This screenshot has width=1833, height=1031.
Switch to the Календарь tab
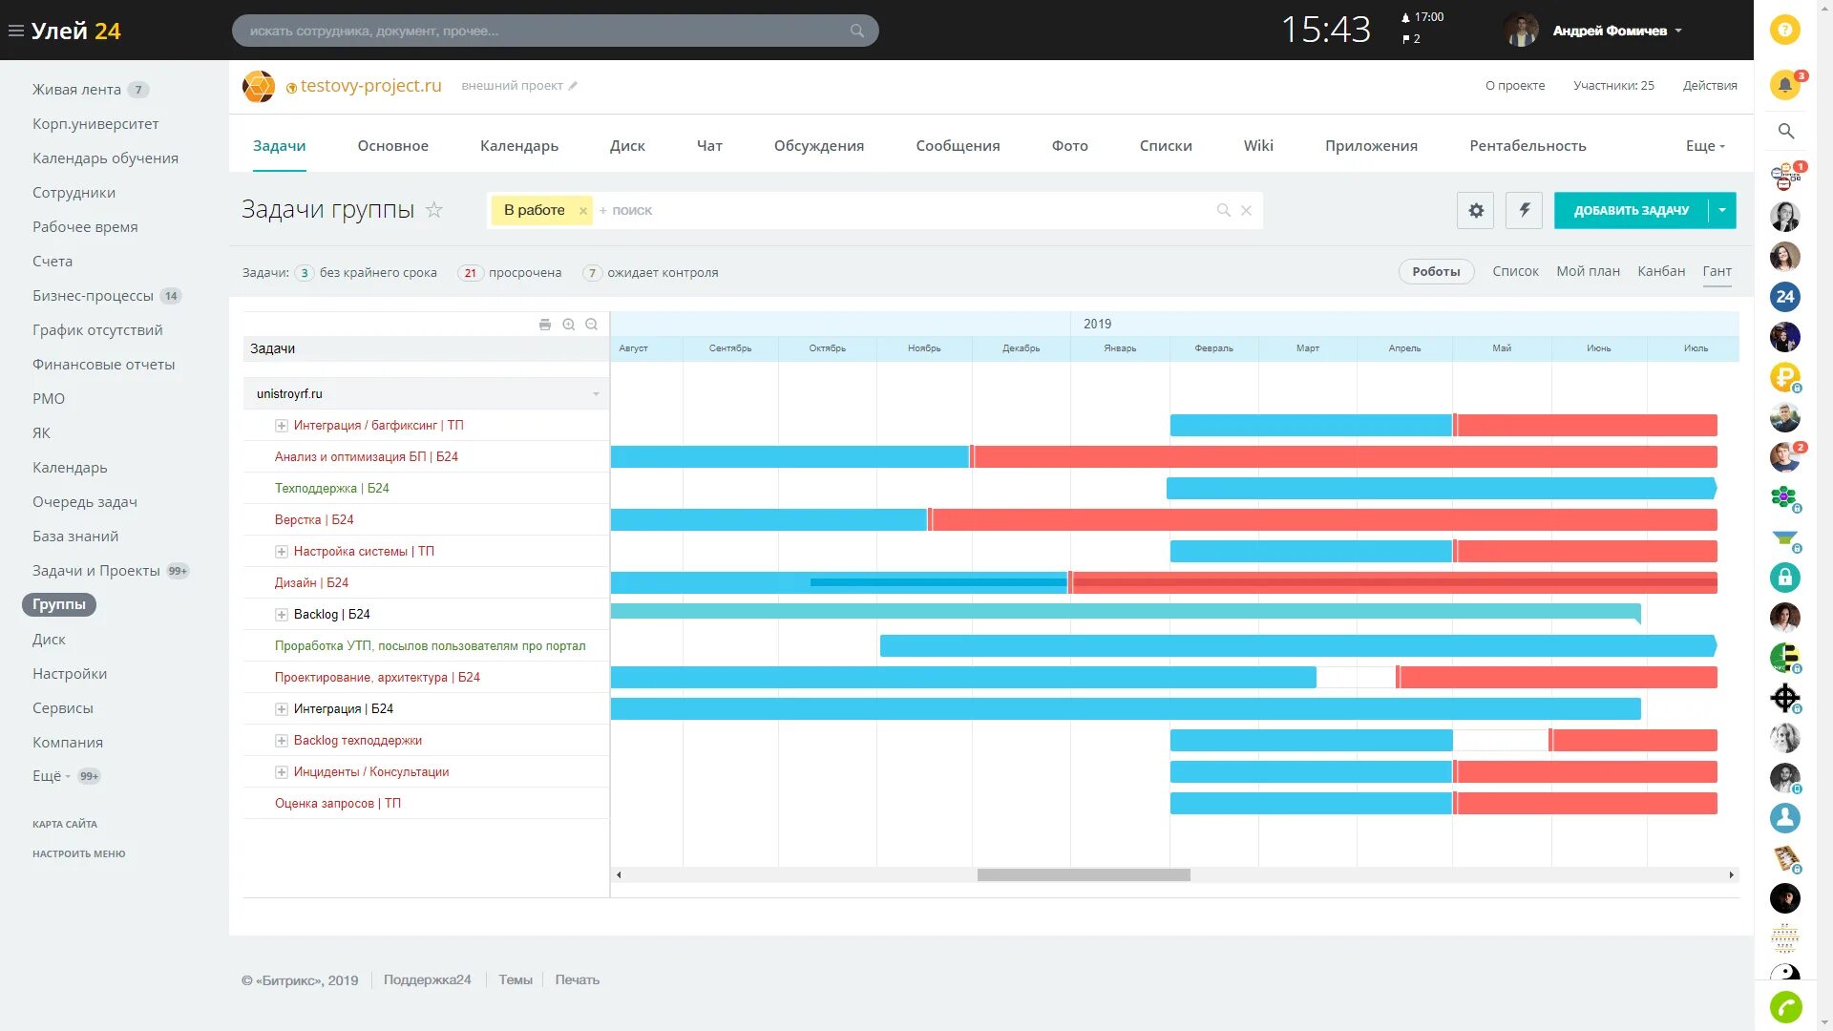coord(518,146)
